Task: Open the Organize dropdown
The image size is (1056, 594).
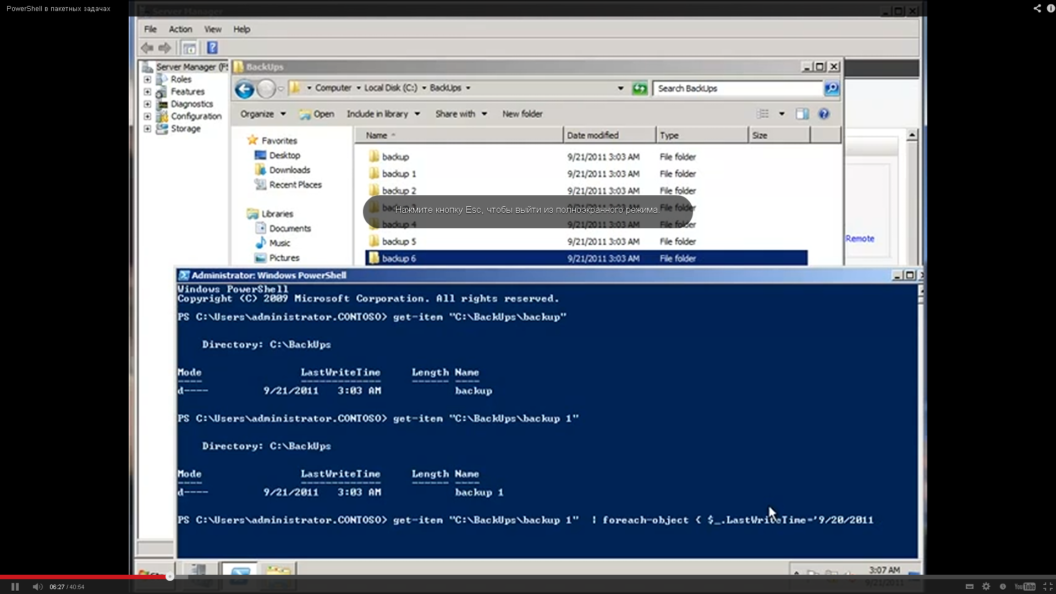Action: click(x=263, y=114)
